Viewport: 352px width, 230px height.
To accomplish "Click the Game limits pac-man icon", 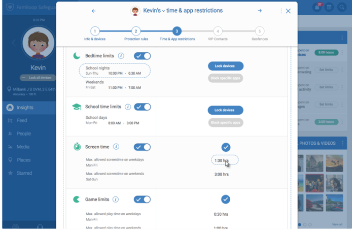I will tap(76, 199).
